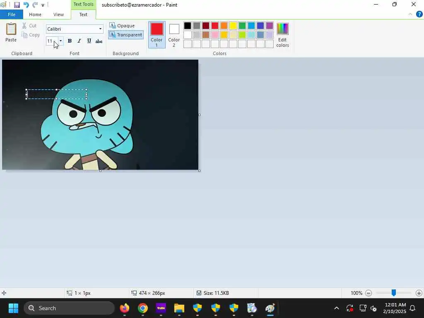Pick the green color swatch
Viewport: 424px width, 318px height.
(x=242, y=26)
